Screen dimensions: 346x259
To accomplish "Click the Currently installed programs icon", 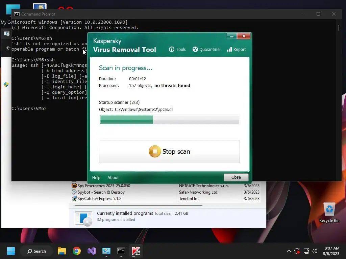I will pos(84,219).
